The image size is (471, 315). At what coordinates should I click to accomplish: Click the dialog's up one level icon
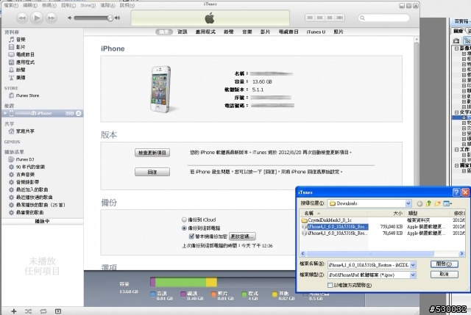(428, 204)
